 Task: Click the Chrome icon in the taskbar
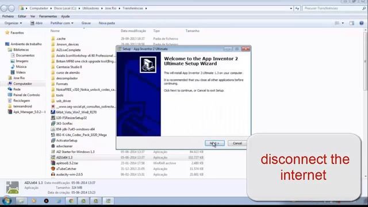71,201
